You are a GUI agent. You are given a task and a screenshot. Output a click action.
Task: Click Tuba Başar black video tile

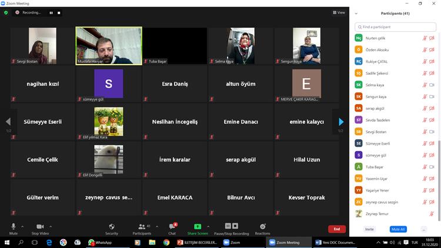click(x=175, y=46)
